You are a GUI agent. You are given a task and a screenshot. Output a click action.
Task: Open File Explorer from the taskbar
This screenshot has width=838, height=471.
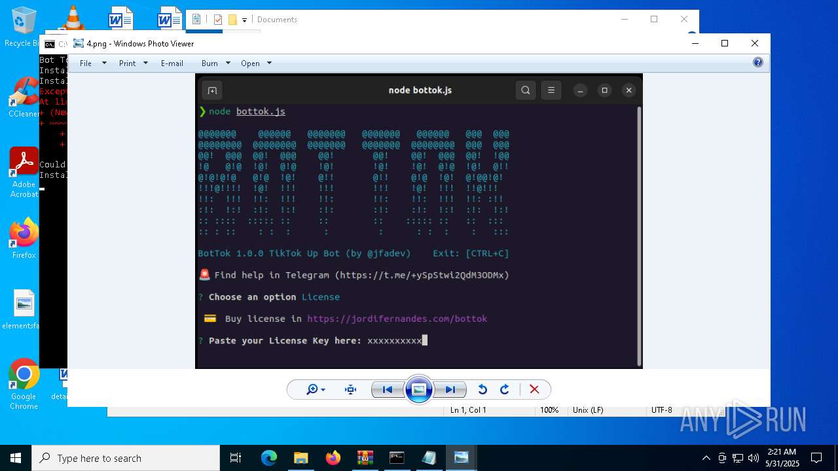pyautogui.click(x=301, y=458)
